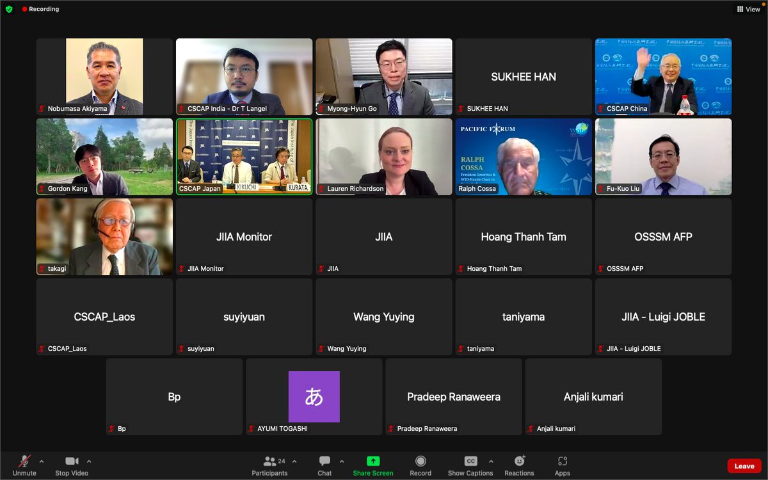
Task: Click the Record icon
Action: pos(420,461)
